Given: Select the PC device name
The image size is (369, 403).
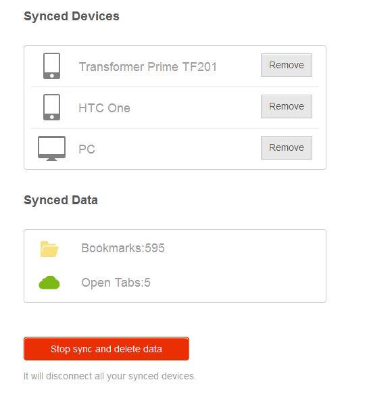Looking at the screenshot, I should 87,149.
